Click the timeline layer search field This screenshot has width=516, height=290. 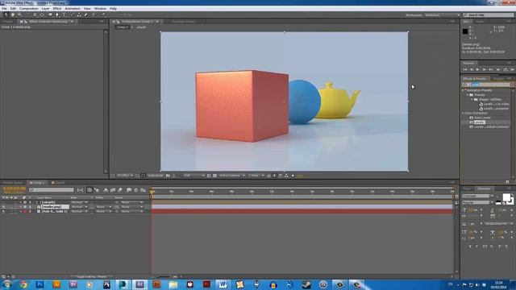pos(52,190)
